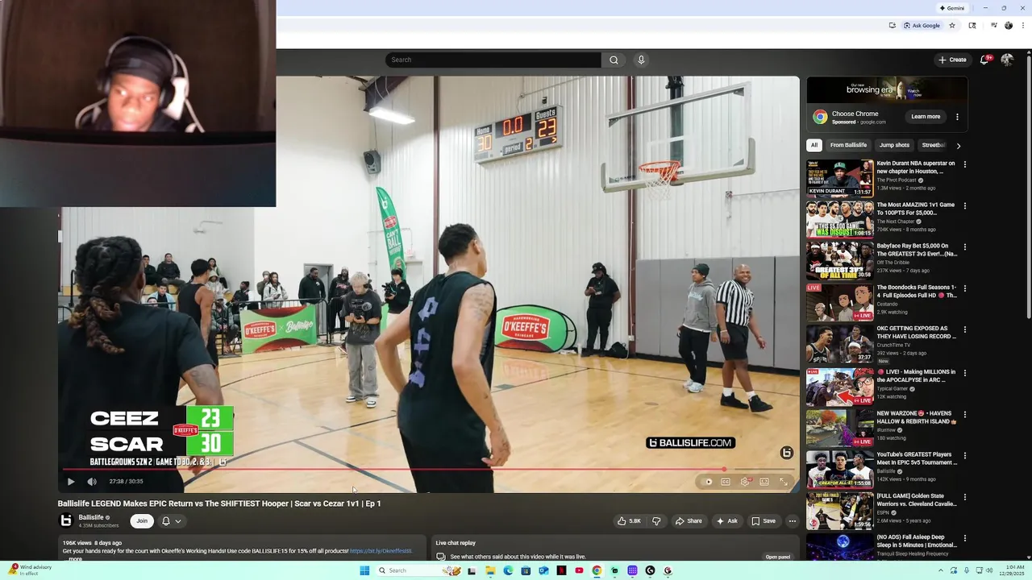The width and height of the screenshot is (1032, 580).
Task: Open Microsoft Edge from taskbar
Action: coord(508,570)
